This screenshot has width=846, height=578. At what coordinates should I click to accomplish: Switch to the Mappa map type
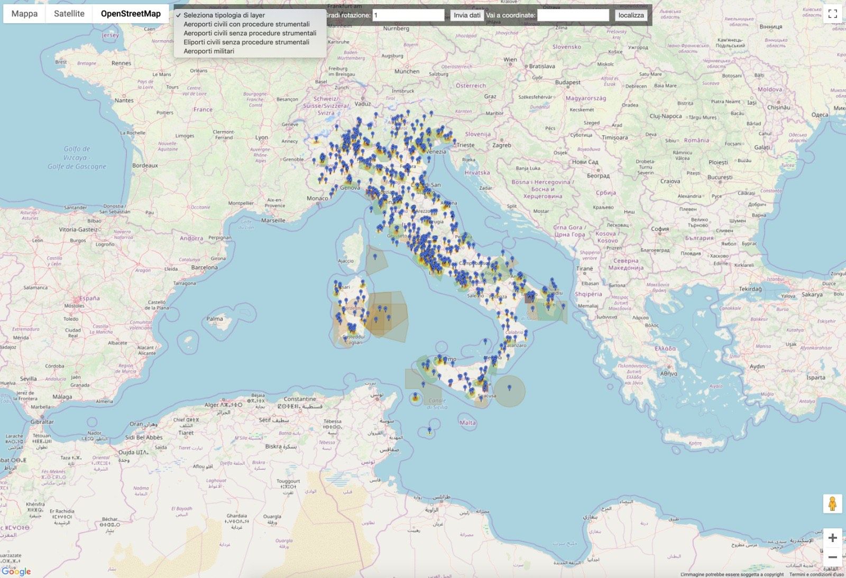24,14
